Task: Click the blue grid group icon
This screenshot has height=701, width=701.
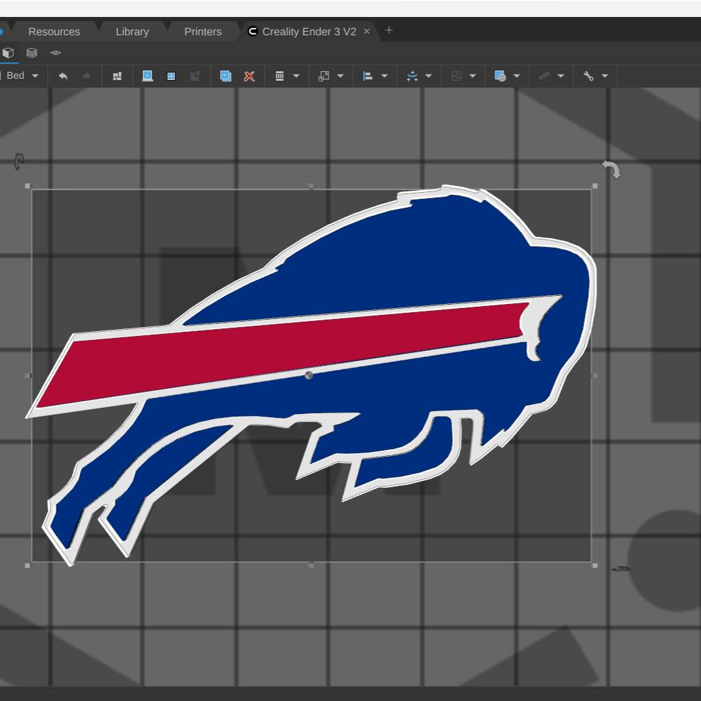Action: click(x=171, y=76)
